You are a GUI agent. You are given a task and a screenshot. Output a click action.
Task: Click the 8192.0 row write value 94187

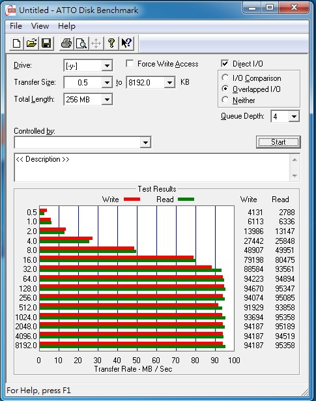point(253,346)
